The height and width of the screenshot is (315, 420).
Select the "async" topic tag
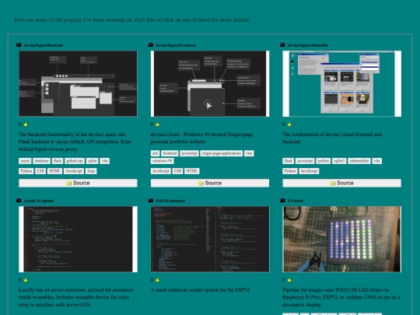[25, 161]
